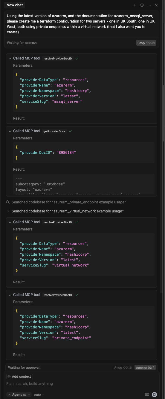
Task: Click the "serviceSlug": "virtual_network" line
Action: point(54,265)
